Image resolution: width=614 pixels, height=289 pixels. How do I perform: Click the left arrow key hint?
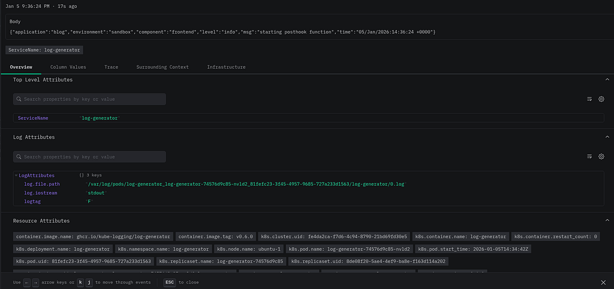tap(26, 282)
